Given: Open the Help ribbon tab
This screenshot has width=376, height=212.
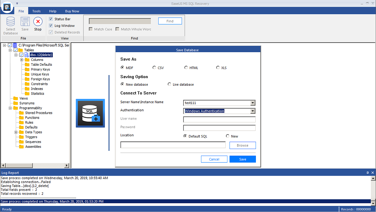Looking at the screenshot, I should coord(53,11).
